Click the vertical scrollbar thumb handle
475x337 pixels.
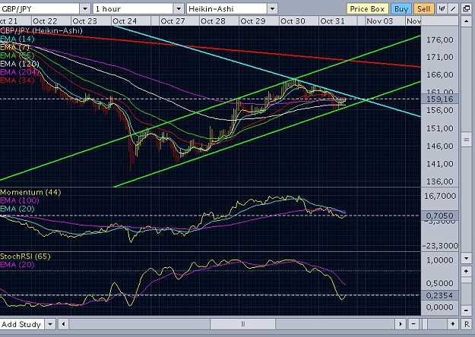pyautogui.click(x=466, y=140)
